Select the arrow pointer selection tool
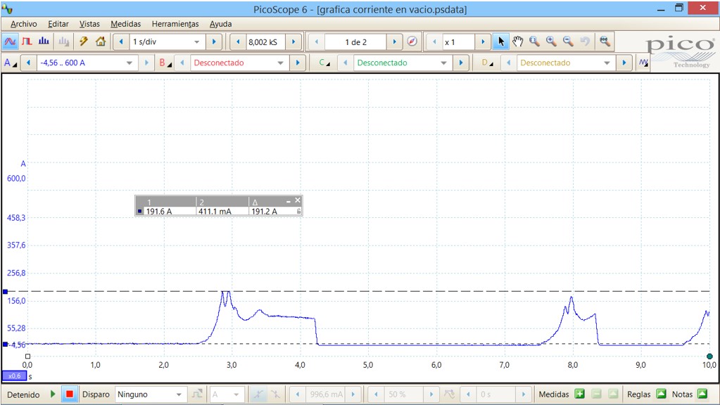The width and height of the screenshot is (720, 405). (x=500, y=41)
